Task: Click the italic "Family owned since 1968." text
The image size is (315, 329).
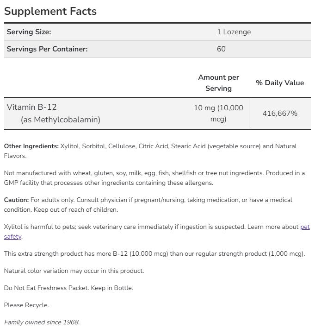Action: coord(42,322)
